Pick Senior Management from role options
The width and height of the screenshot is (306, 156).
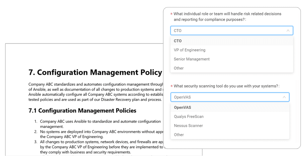point(232,59)
